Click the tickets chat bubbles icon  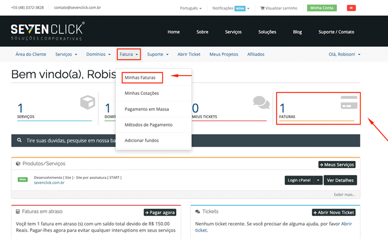point(261,102)
